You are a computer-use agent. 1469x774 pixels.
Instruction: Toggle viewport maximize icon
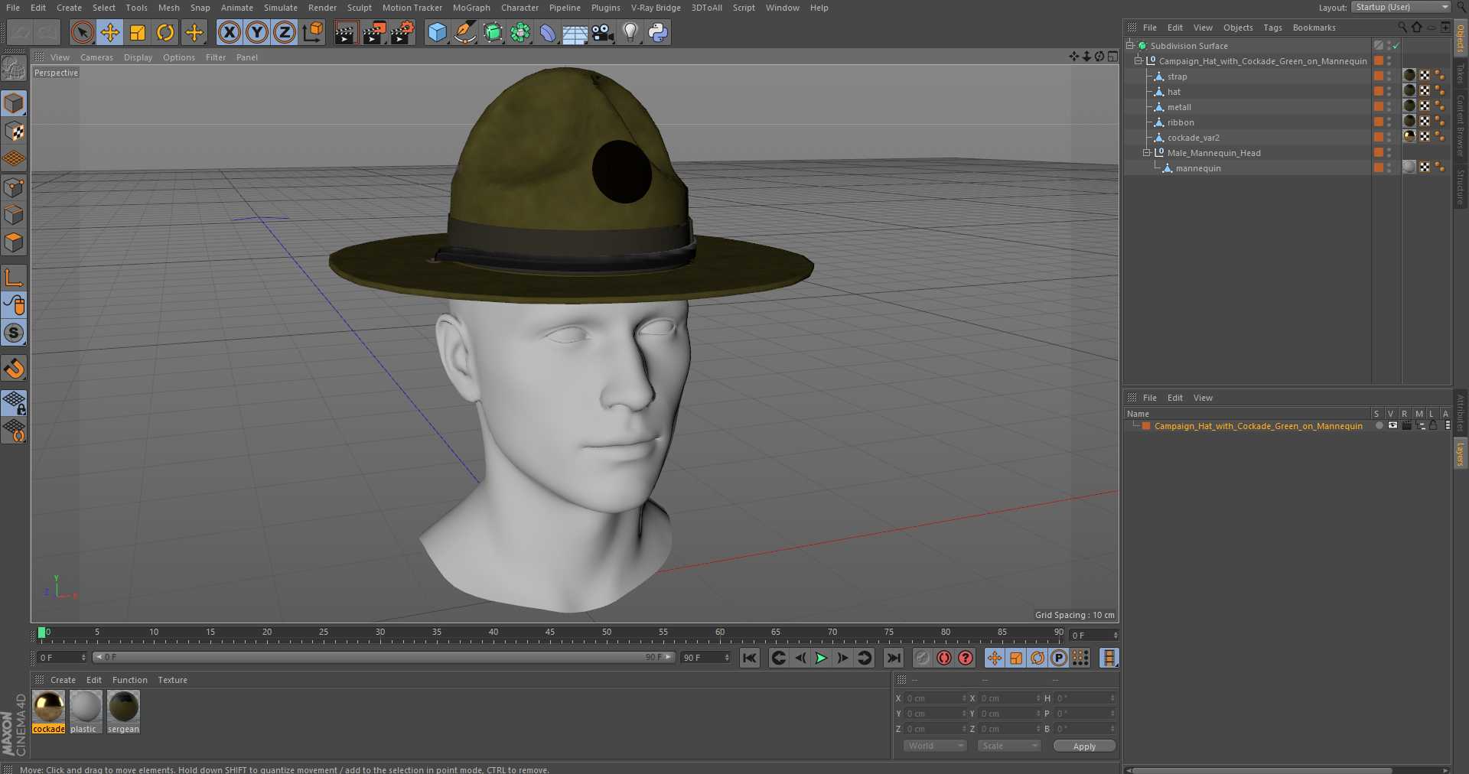pyautogui.click(x=1112, y=57)
